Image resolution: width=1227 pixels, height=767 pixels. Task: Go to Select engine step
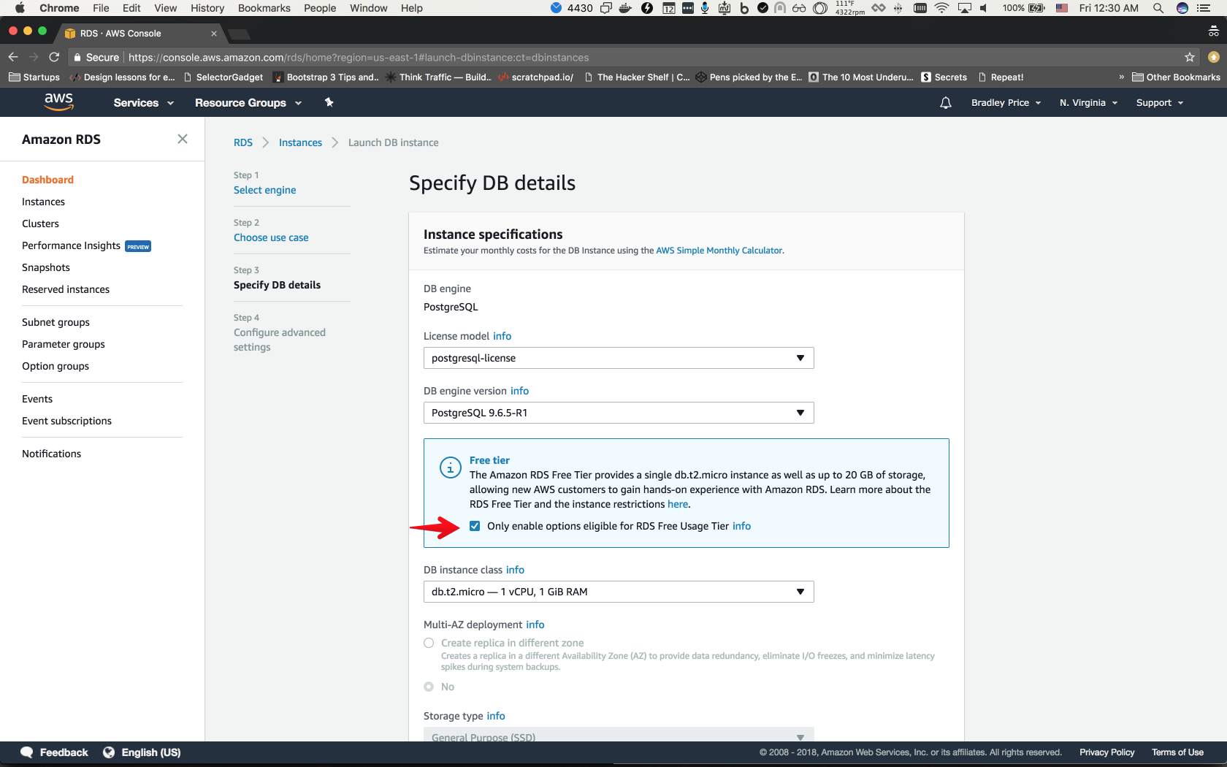(264, 190)
